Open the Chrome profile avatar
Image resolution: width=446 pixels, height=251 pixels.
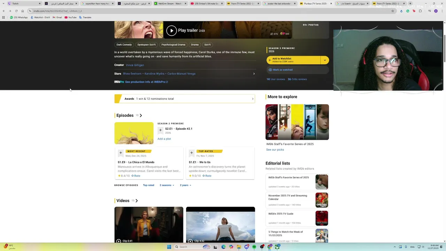436,11
